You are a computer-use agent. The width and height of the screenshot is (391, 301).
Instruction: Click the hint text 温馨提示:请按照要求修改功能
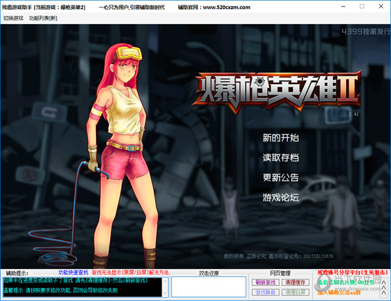(37, 291)
